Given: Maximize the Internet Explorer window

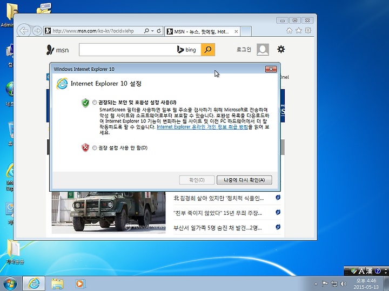Looking at the screenshot, I should click(x=295, y=21).
